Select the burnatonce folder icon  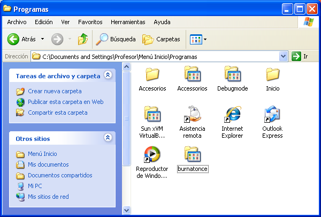click(x=193, y=154)
